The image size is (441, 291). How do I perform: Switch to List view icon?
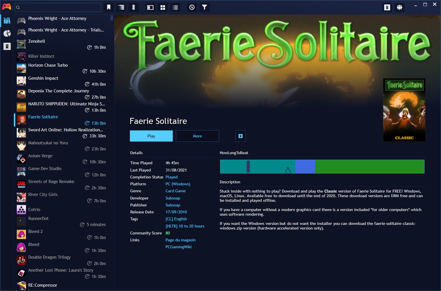point(175,8)
